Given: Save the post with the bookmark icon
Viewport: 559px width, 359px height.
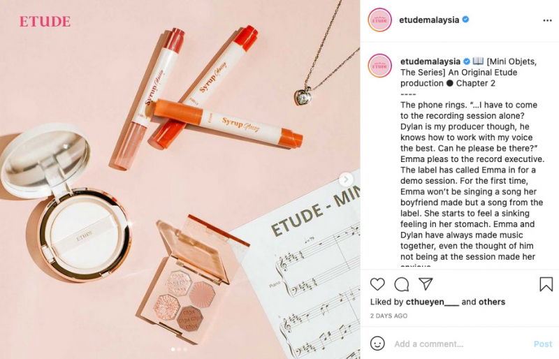Looking at the screenshot, I should [x=546, y=284].
